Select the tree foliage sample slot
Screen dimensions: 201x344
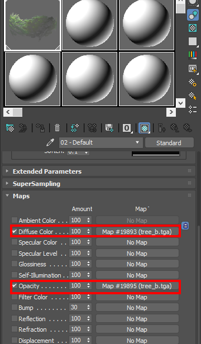32,25
